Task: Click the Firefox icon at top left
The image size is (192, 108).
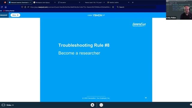Action: [5, 2]
